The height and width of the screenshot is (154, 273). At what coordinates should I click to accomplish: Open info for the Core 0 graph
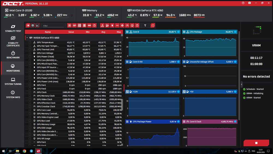coord(178,32)
